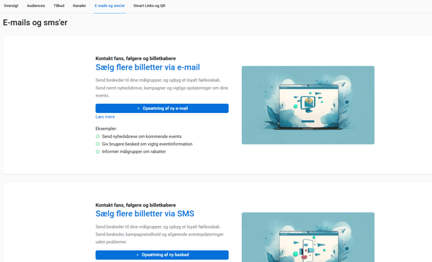Click the Sælg flere billetter via e-mail heading

tap(148, 67)
